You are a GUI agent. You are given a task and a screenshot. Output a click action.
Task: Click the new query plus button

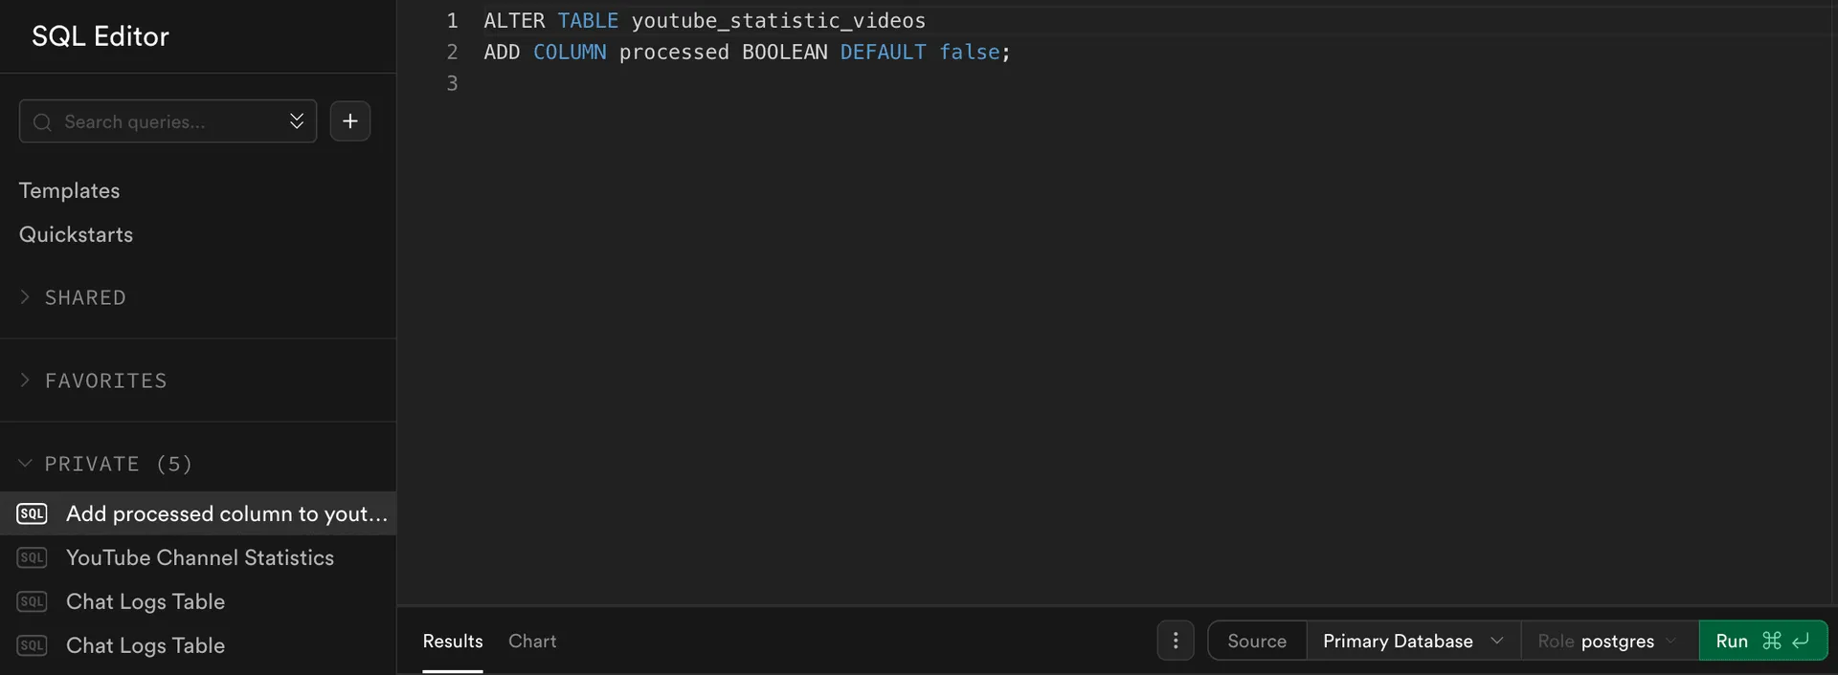[x=350, y=121]
